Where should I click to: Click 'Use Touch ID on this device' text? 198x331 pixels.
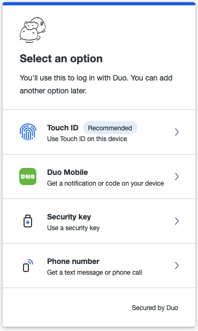pos(87,139)
